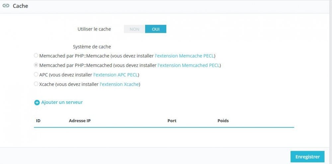
Task: Open the extension Memcached PECL link
Action: tap(189, 65)
